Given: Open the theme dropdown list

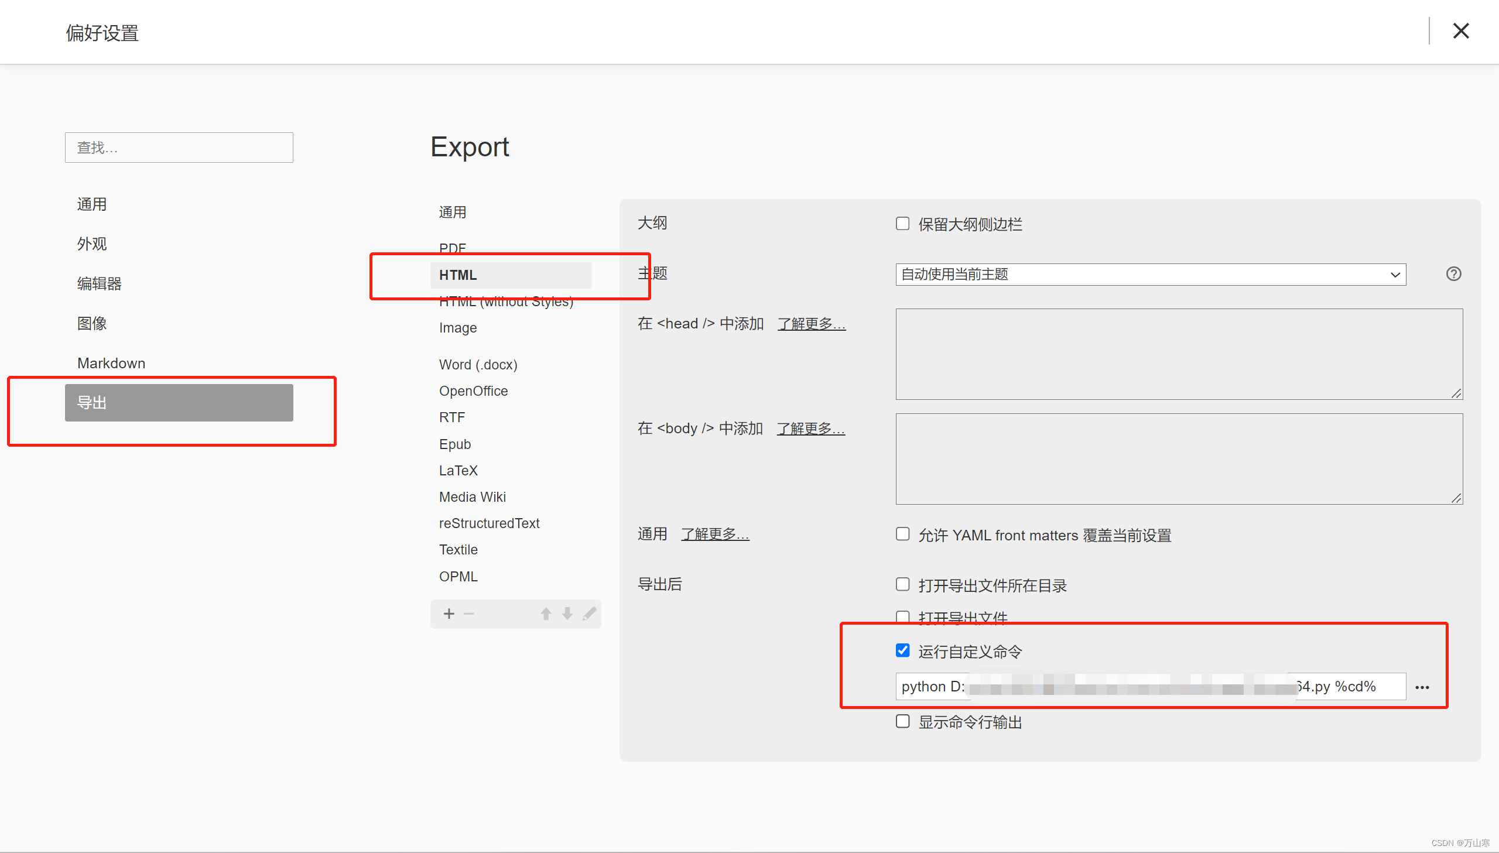Looking at the screenshot, I should pyautogui.click(x=1151, y=274).
